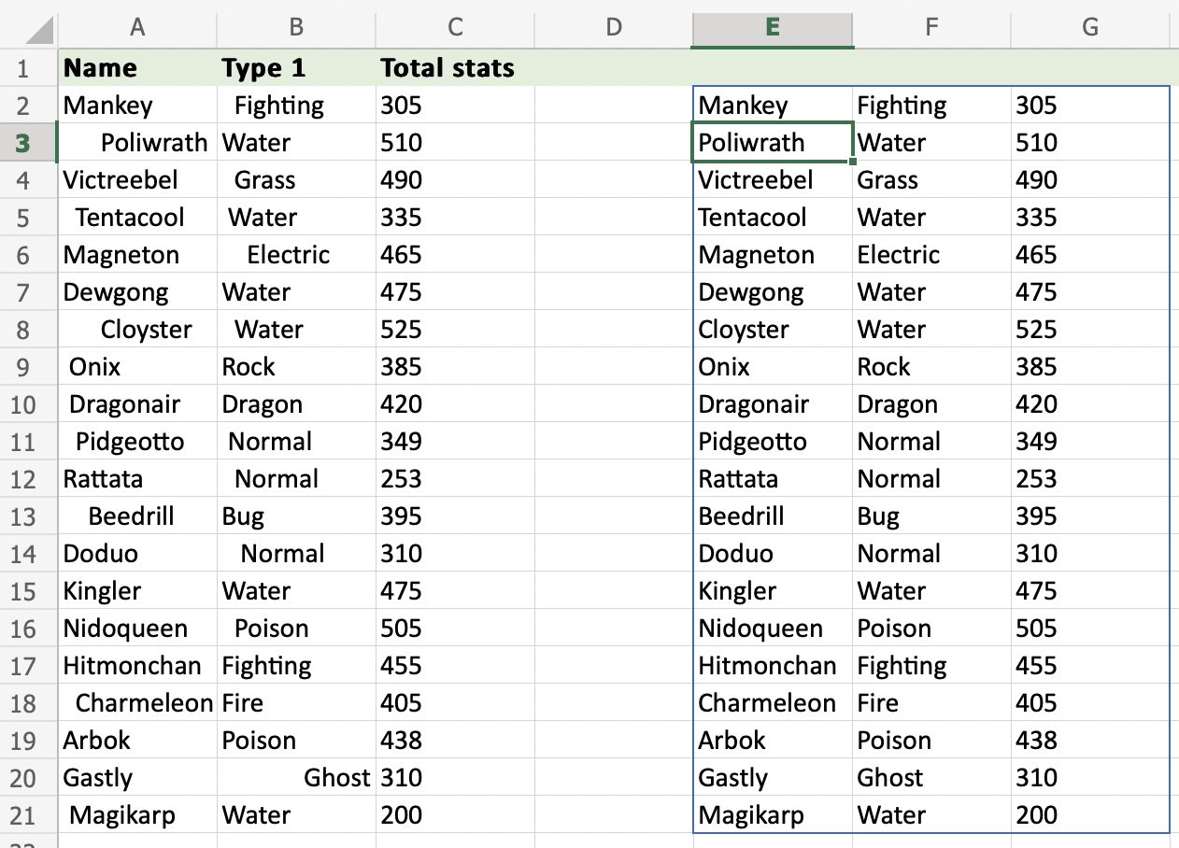Select cell with value 510 for Poliwrath

(x=455, y=142)
